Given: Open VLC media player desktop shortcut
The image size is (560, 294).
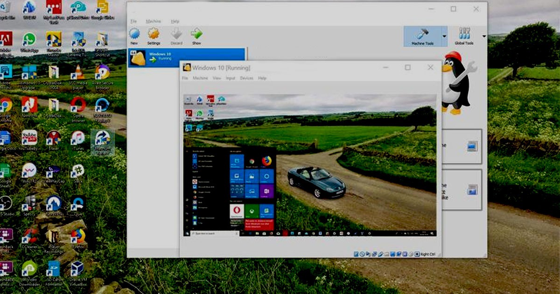Looking at the screenshot, I should [x=78, y=77].
